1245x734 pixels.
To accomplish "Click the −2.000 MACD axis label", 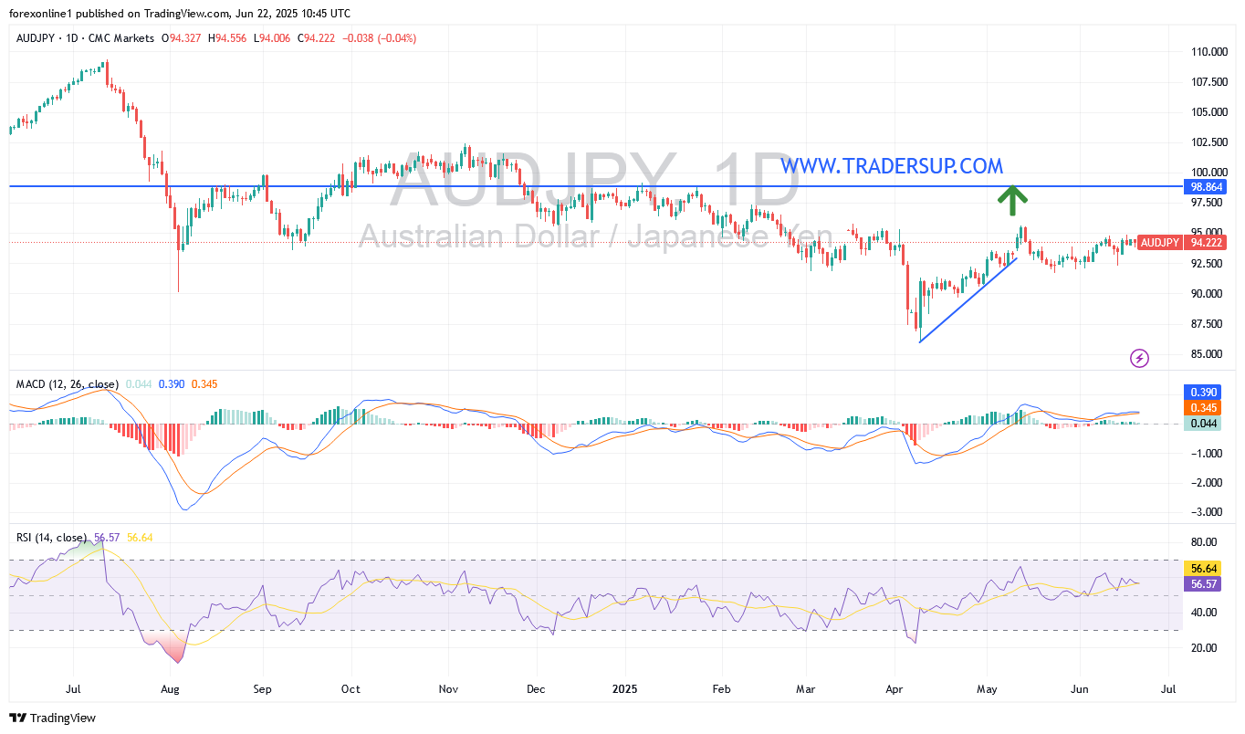I will point(1206,482).
